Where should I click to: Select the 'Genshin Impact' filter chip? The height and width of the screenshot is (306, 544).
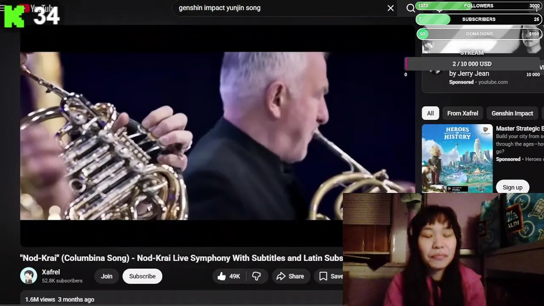[512, 113]
